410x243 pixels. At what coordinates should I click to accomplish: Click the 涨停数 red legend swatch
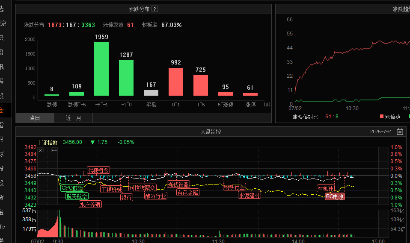(382, 117)
